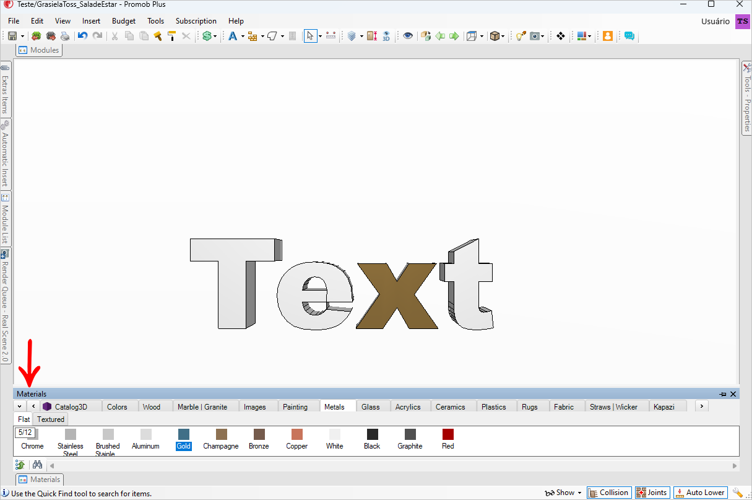Select the Copper metal swatch
This screenshot has width=752, height=500.
(296, 439)
